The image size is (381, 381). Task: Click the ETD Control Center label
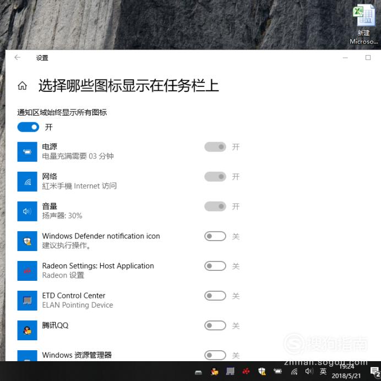[74, 296]
